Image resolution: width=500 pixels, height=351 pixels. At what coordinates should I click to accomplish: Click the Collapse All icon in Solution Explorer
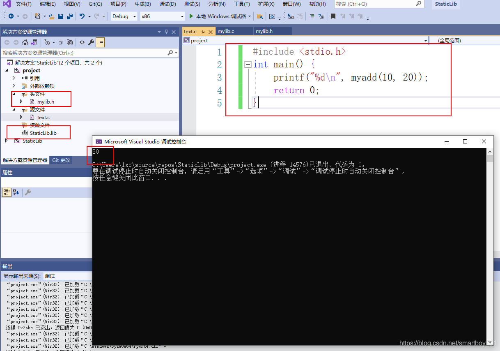[61, 42]
